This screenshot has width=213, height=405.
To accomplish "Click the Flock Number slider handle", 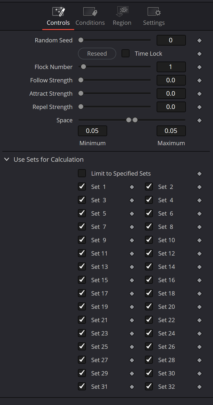I will (x=83, y=67).
